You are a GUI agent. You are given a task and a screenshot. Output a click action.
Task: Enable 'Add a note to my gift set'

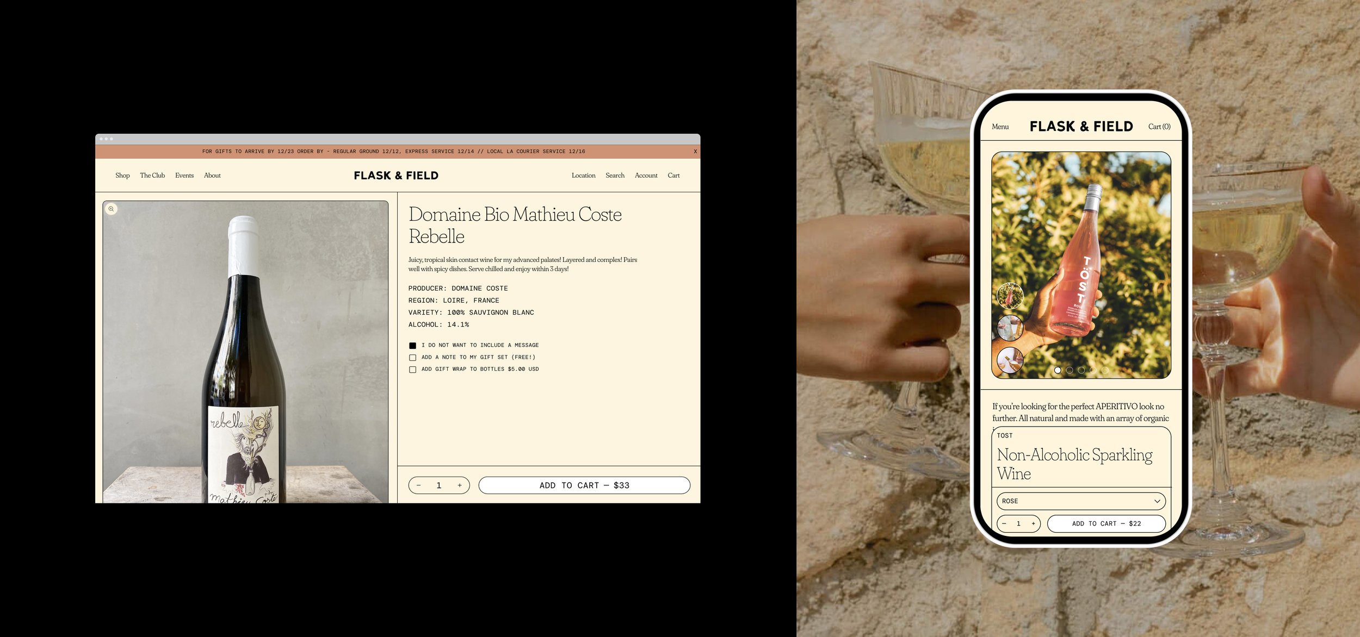click(x=412, y=358)
